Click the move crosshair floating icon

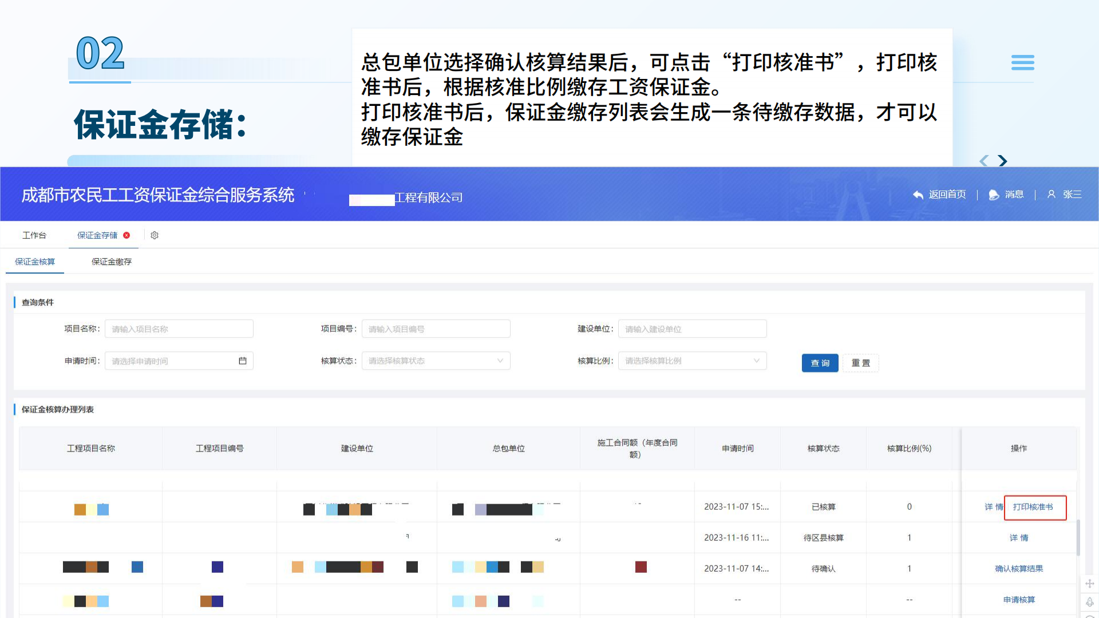[x=1090, y=583]
